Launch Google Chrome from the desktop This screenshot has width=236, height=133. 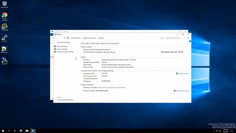5,16
